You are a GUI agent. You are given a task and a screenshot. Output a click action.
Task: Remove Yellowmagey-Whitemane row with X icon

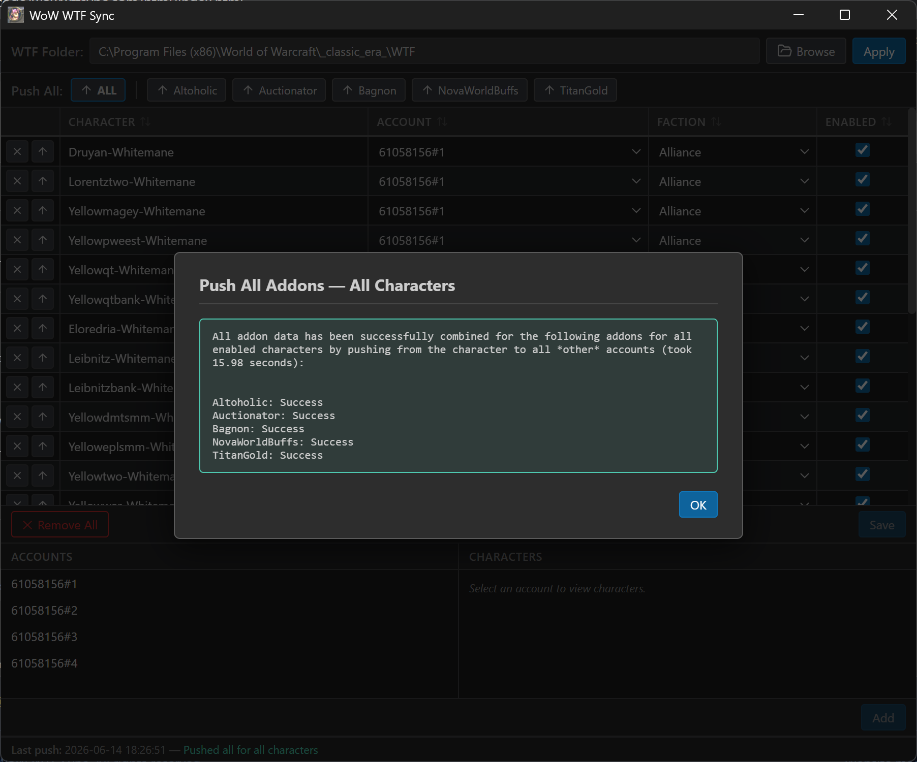click(x=17, y=210)
